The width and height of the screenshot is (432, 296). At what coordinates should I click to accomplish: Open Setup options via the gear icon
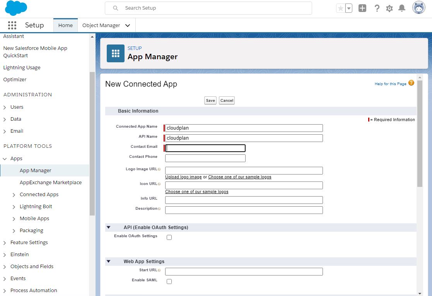(x=389, y=8)
